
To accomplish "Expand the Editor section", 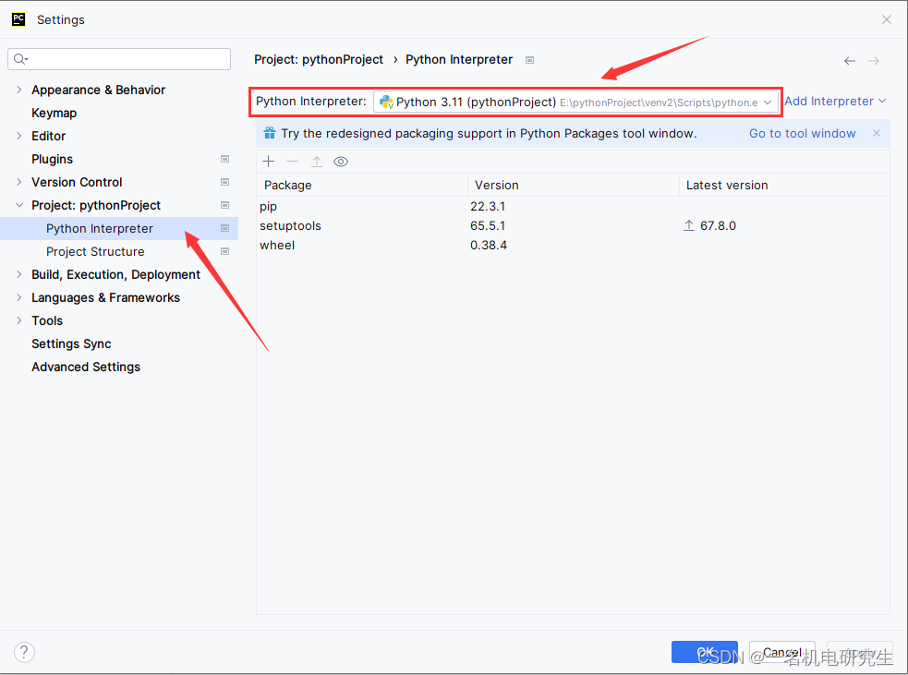I will point(19,136).
